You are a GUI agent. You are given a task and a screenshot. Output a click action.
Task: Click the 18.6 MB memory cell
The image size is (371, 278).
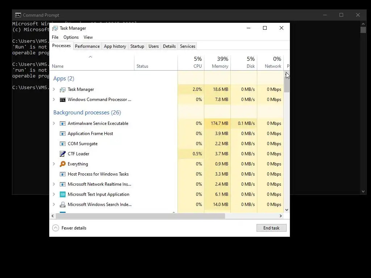tap(217, 89)
